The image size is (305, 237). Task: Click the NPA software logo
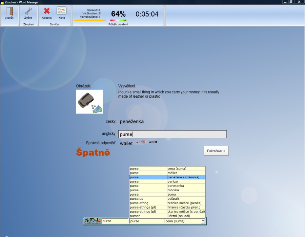(93, 221)
